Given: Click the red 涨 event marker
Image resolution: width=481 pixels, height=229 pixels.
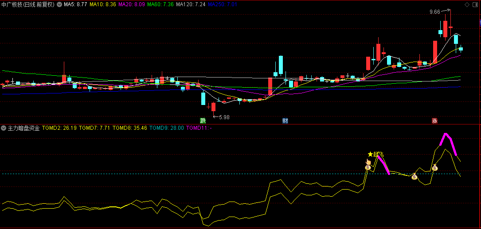Looking at the screenshot, I should (x=435, y=120).
